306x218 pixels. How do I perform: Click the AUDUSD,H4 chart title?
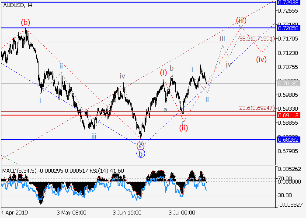coord(17,5)
